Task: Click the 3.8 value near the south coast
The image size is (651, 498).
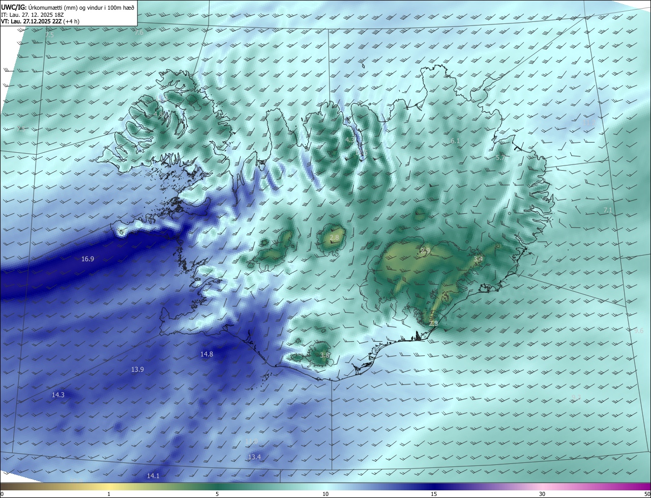Action: coord(325,355)
